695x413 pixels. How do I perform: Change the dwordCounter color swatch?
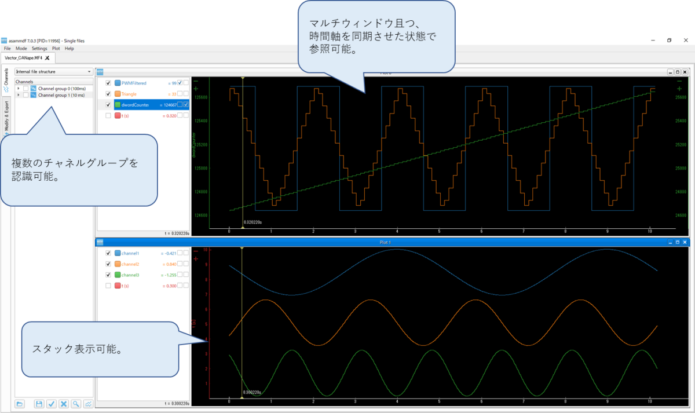pyautogui.click(x=118, y=104)
